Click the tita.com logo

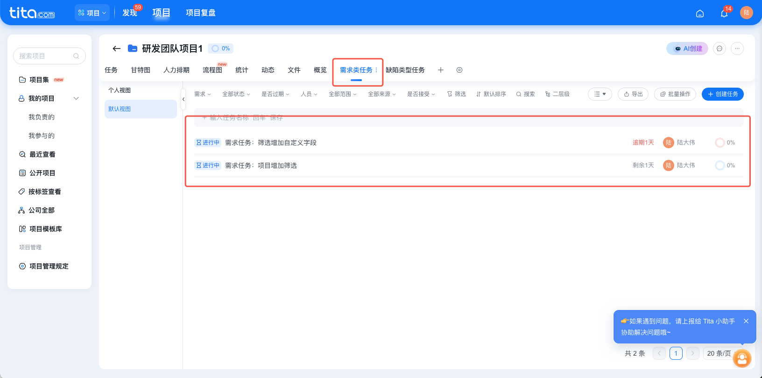pos(32,13)
